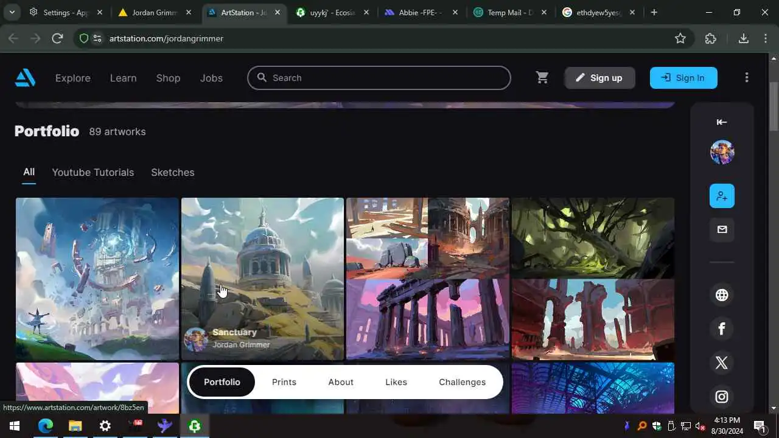Follow the artist with add-user button
779x438 pixels.
click(x=722, y=196)
